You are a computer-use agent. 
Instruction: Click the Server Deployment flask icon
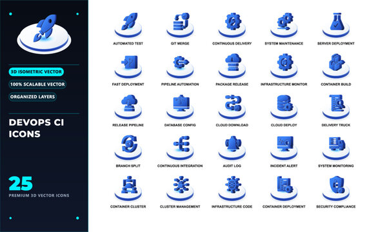click(x=336, y=24)
